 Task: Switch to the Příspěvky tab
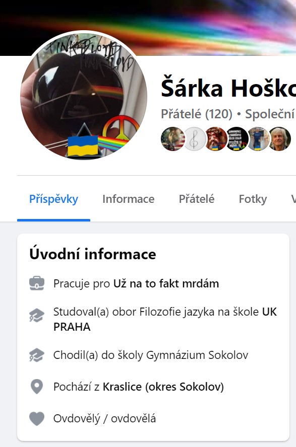coord(53,199)
